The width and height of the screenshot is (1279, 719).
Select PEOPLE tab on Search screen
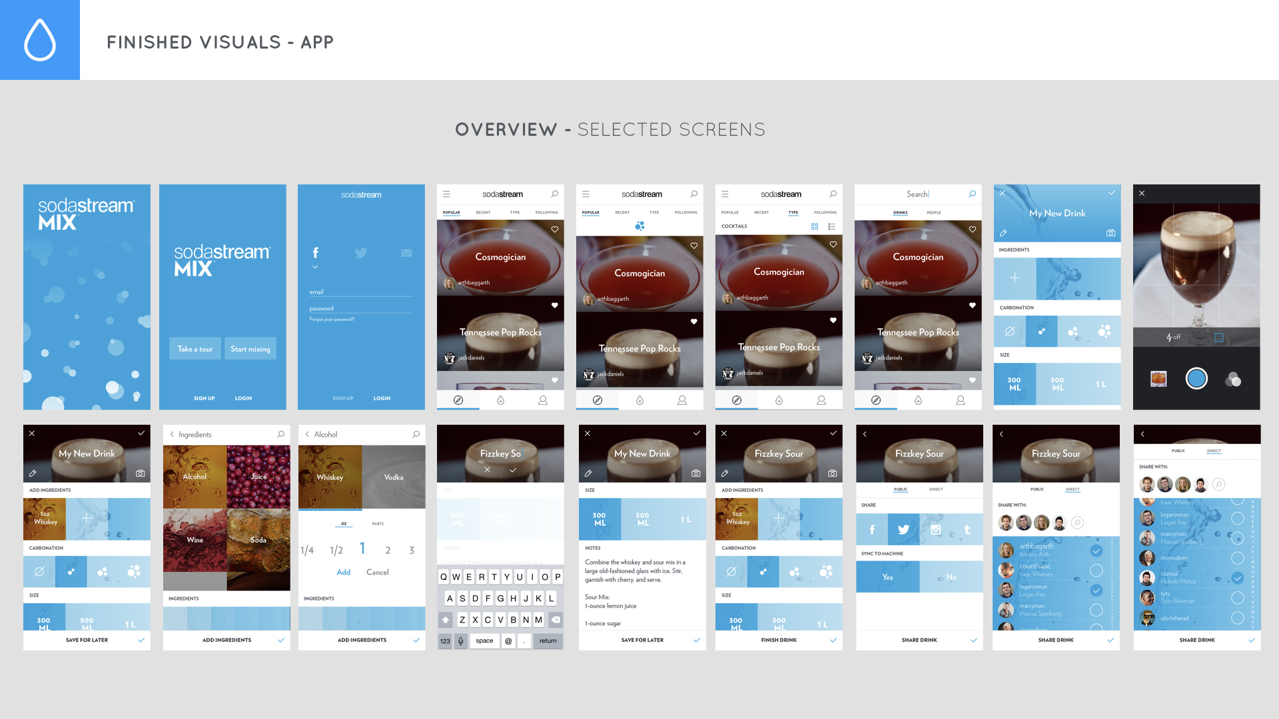[x=934, y=212]
